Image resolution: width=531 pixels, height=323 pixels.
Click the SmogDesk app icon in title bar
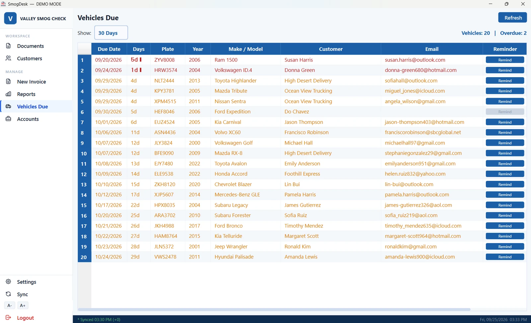(x=3, y=4)
